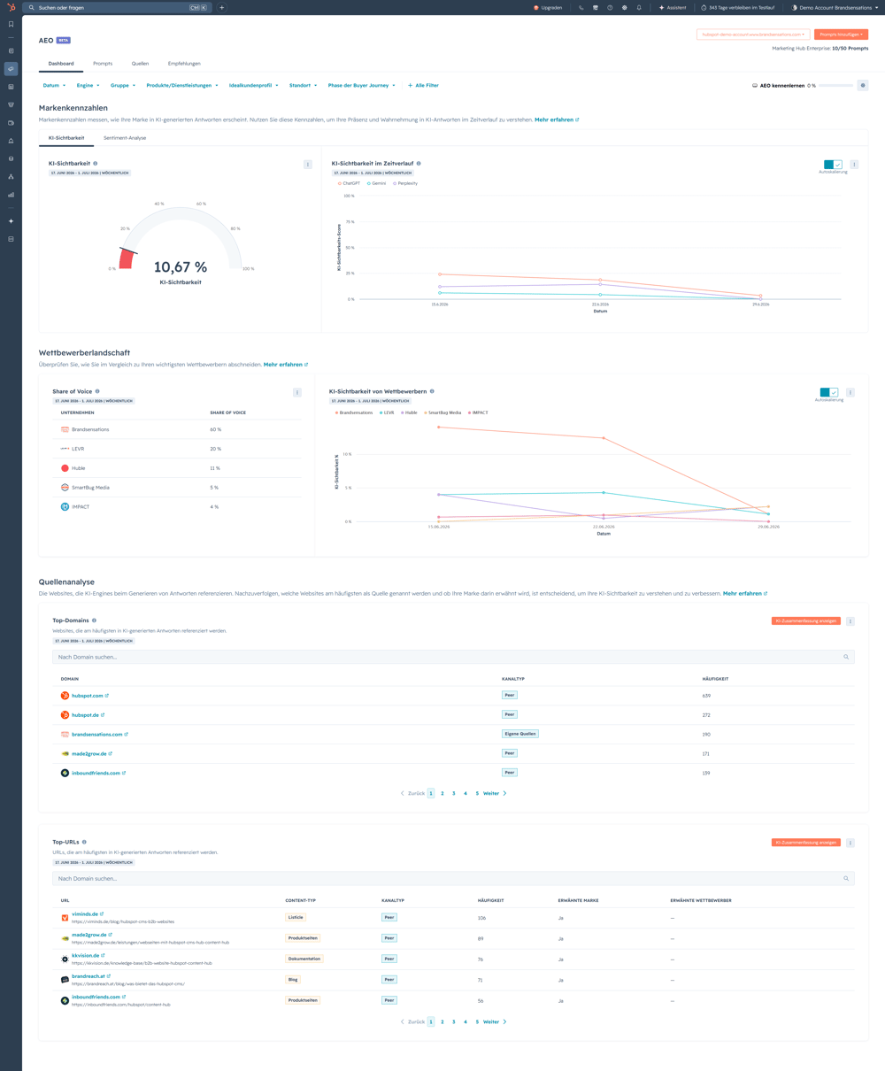Click the Prompts hinzufügen button
The image size is (885, 1071).
(841, 35)
